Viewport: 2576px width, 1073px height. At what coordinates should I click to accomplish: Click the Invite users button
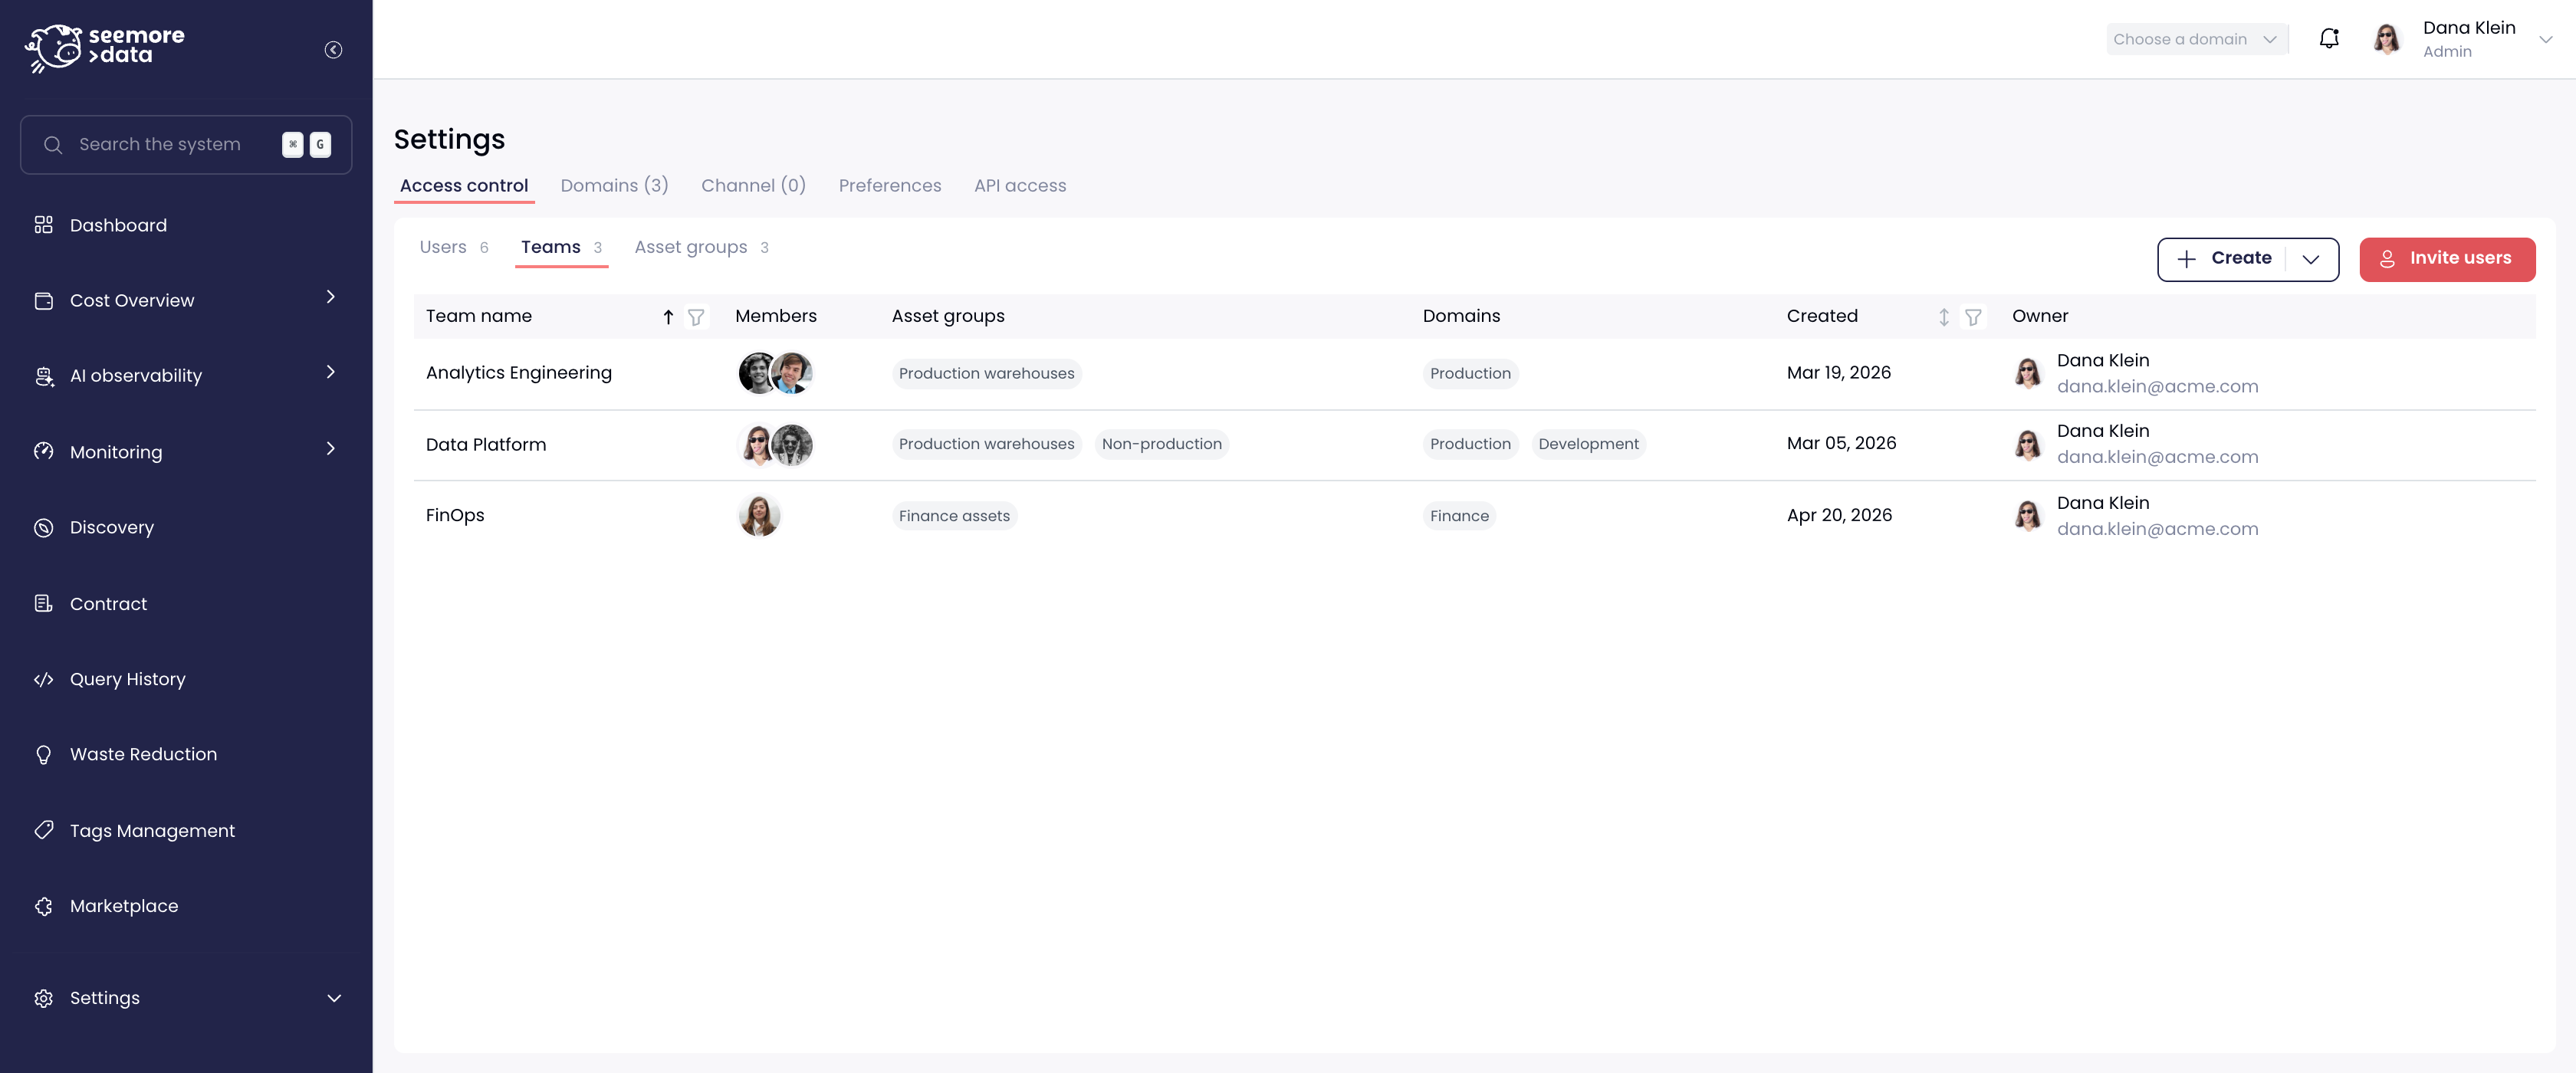(2447, 259)
